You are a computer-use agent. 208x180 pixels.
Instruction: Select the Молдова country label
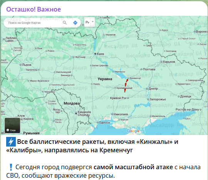pyautogui.click(x=72, y=103)
